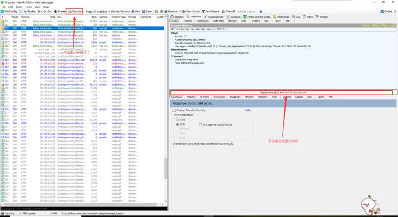This screenshot has width=398, height=217.
Task: Open the response Transformer tab
Action: 177,97
